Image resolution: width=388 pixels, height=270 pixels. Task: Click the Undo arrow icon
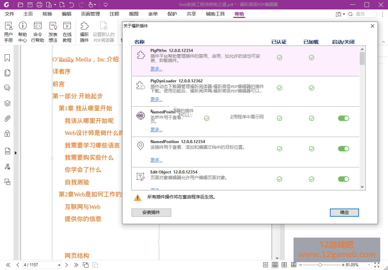pyautogui.click(x=72, y=4)
